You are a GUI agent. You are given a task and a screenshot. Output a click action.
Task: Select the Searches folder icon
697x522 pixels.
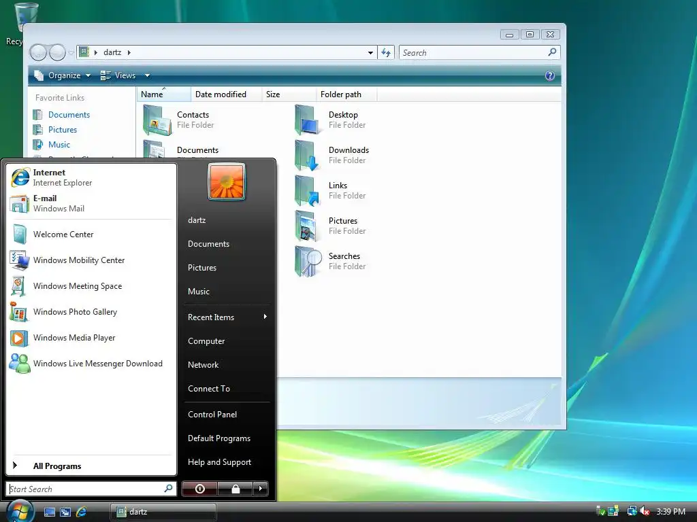tap(308, 262)
